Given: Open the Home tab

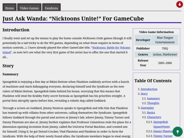Looking at the screenshot, I should click(10, 7).
